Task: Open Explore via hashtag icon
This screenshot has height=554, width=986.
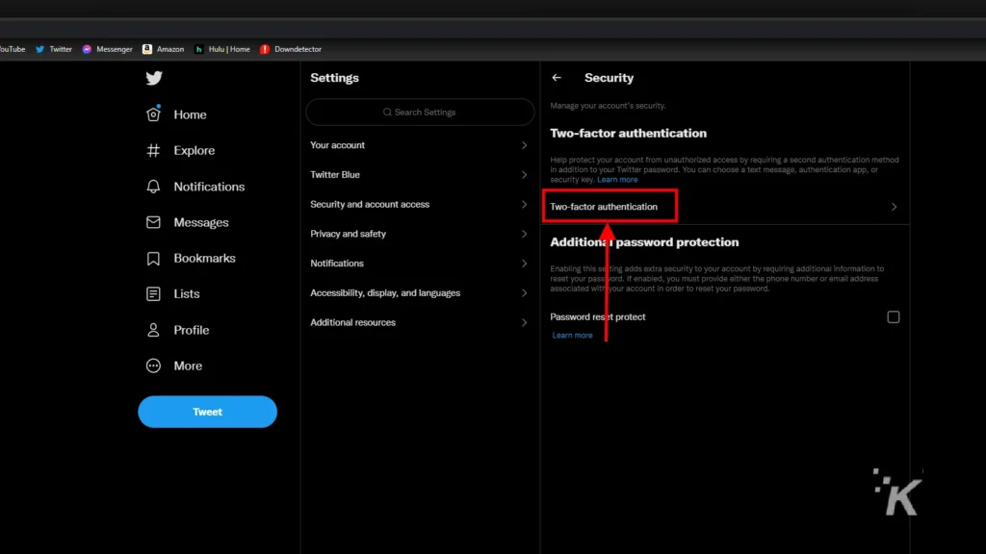Action: [153, 150]
